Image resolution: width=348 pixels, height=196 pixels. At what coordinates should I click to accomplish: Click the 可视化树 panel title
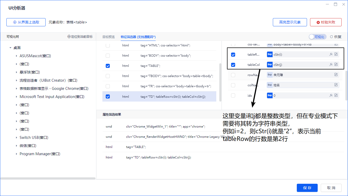(x=13, y=37)
